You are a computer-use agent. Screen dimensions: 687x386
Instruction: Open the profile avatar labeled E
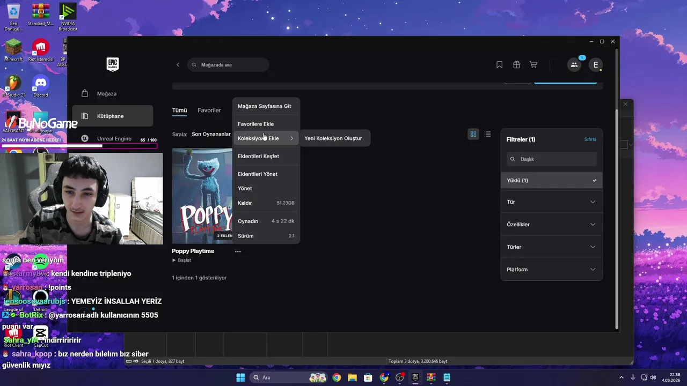(596, 65)
